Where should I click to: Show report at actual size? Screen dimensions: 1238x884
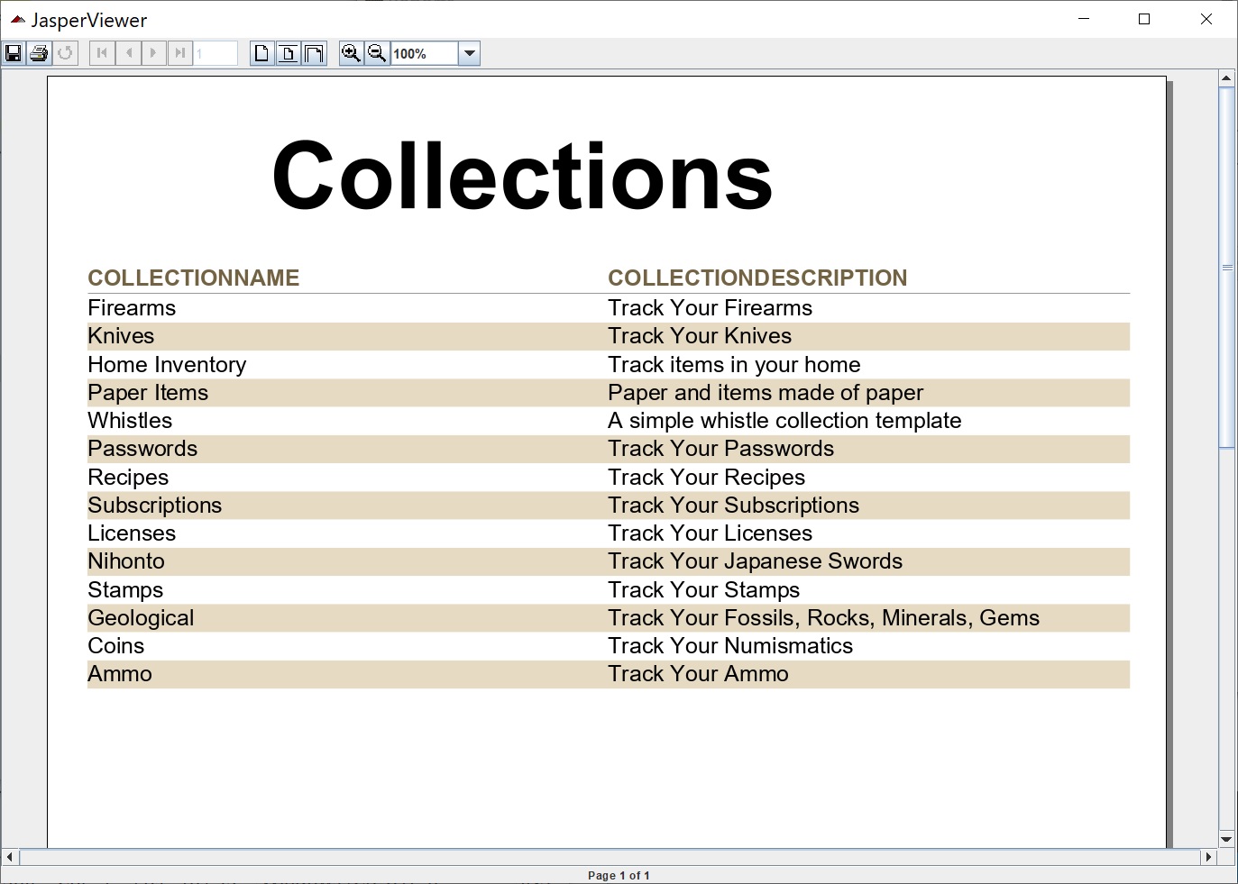(261, 53)
